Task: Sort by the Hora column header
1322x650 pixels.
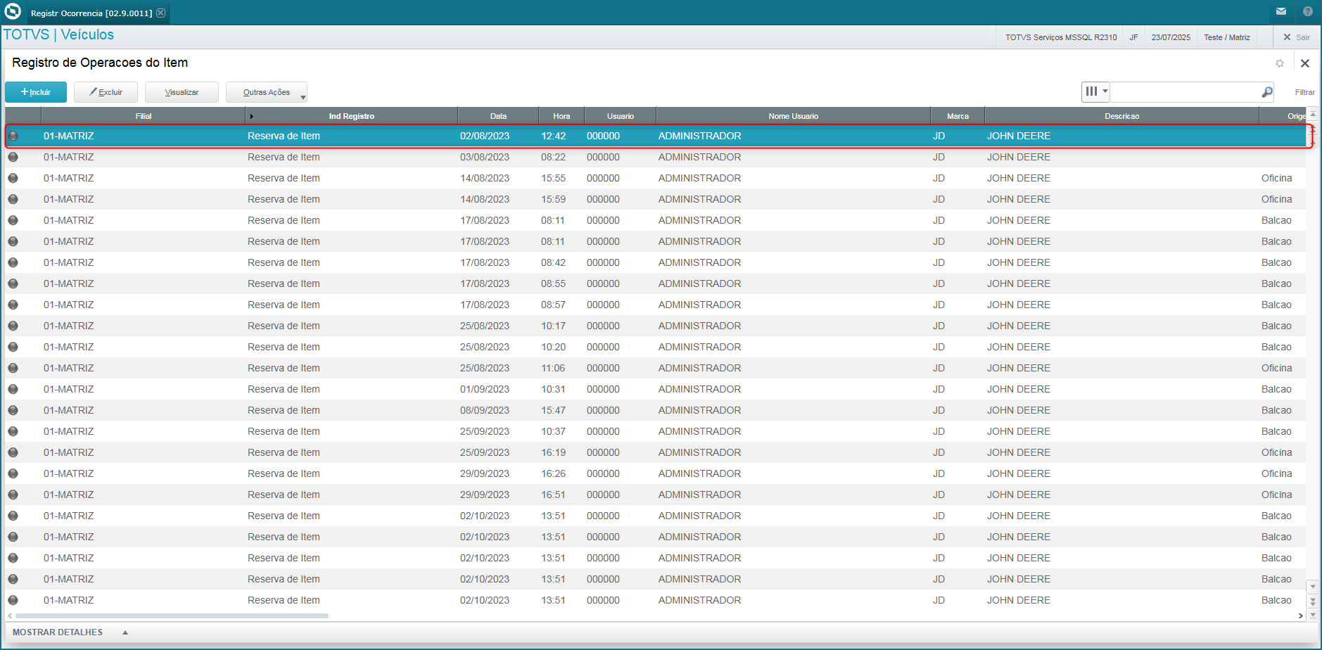Action: [561, 116]
